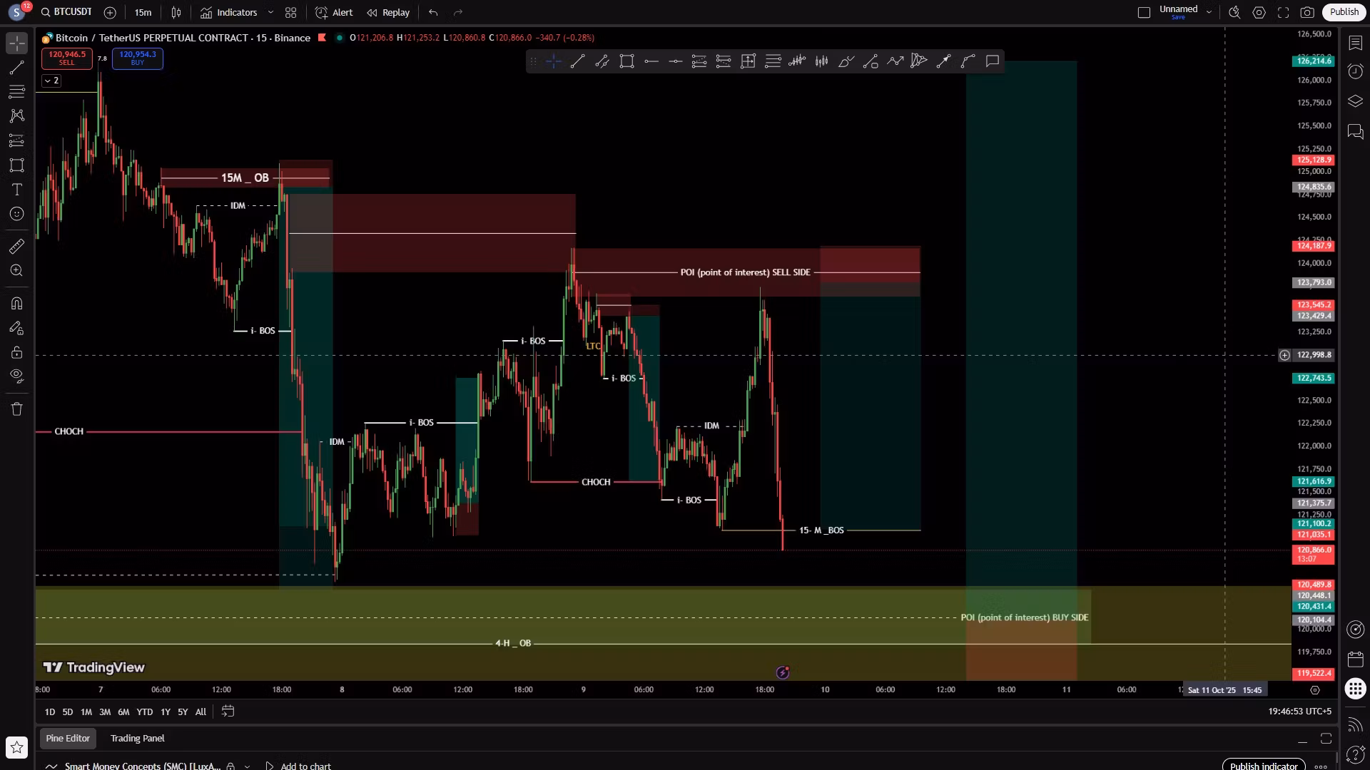Take a chart snapshot with camera icon
Screen dimensions: 1370x770
(x=1307, y=12)
